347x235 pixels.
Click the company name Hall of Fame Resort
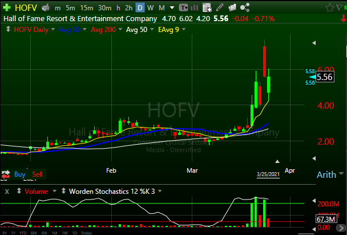80,19
